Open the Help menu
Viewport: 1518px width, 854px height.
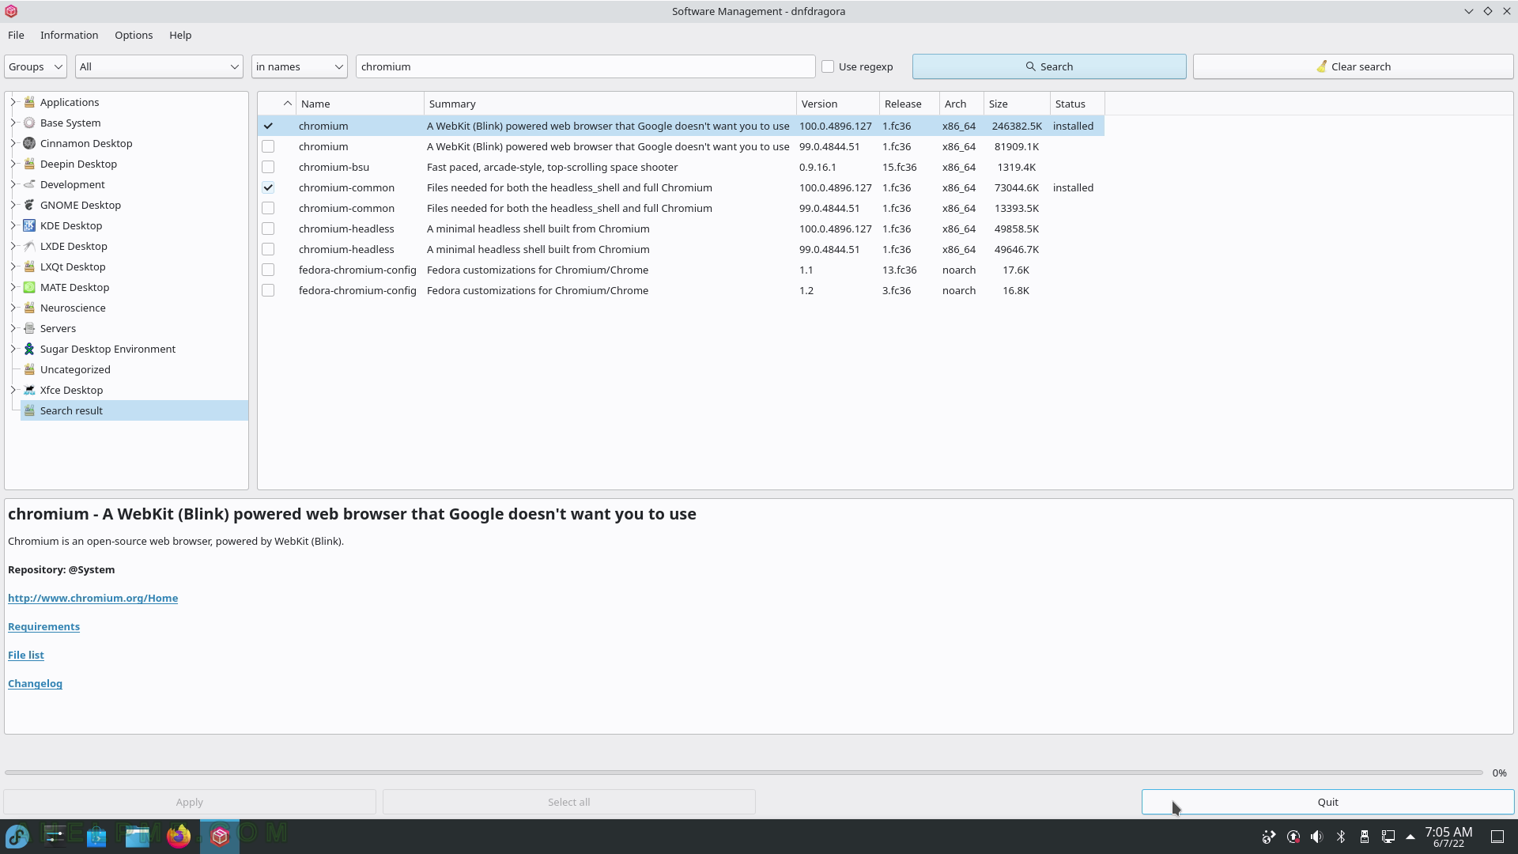180,35
